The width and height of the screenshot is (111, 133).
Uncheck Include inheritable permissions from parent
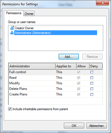pyautogui.click(x=10, y=109)
